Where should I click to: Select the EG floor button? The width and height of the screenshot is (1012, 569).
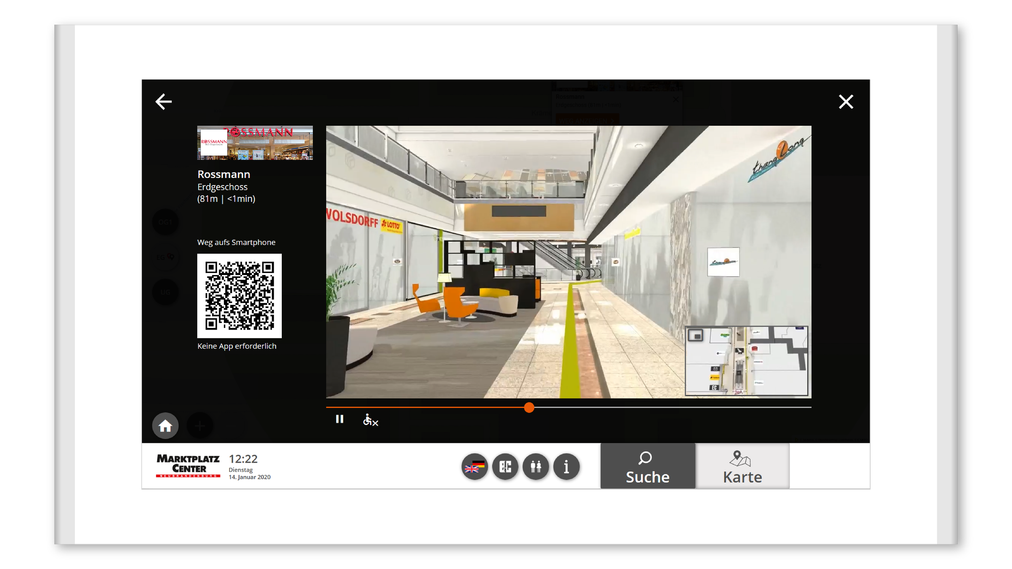pos(165,257)
